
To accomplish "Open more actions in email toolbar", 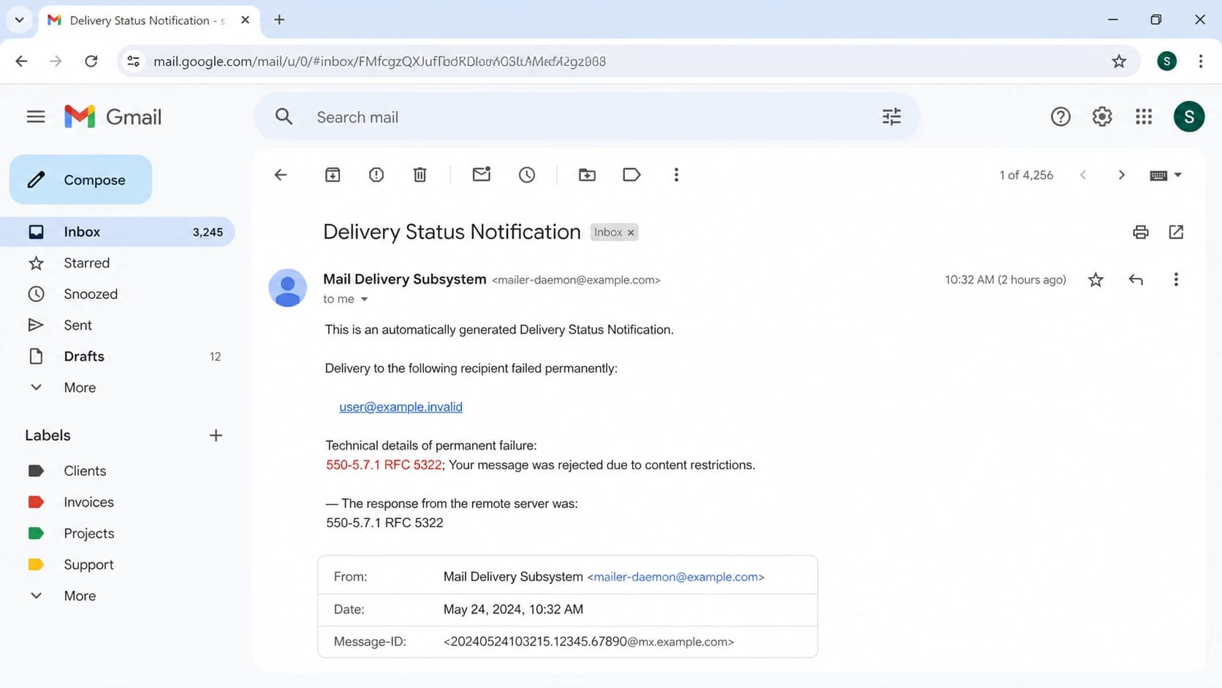I will (676, 175).
